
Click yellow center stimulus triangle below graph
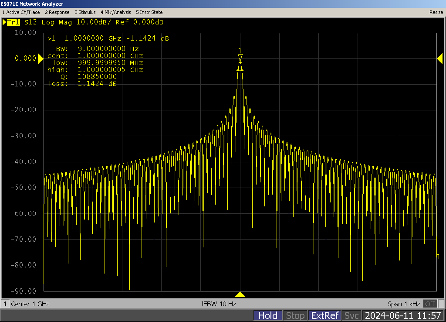pyautogui.click(x=240, y=295)
